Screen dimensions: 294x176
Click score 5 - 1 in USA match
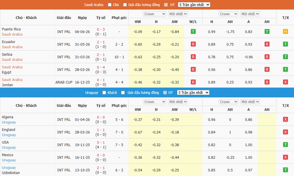coord(101,143)
